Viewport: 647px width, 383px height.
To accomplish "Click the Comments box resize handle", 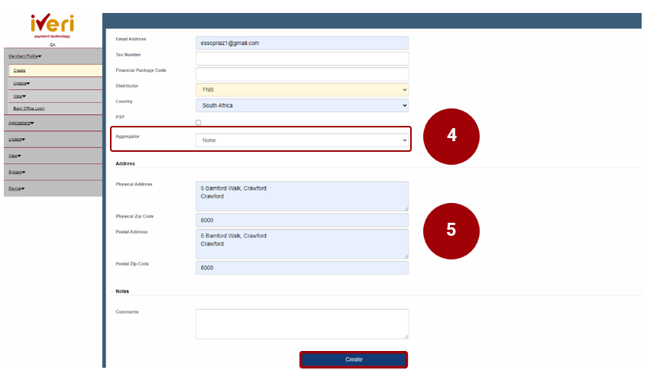I will [406, 336].
